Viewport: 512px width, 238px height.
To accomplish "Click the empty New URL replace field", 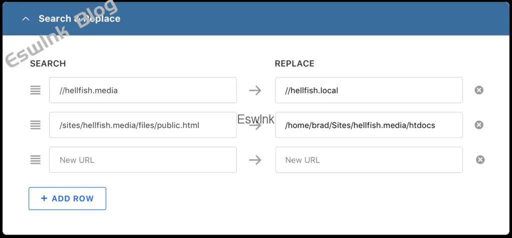I will coord(368,160).
